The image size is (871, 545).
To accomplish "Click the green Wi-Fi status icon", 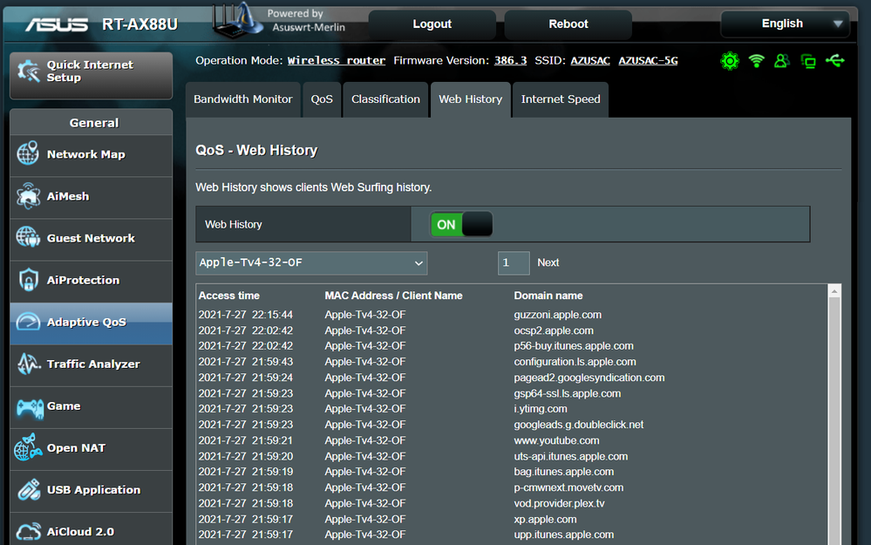I will 756,60.
